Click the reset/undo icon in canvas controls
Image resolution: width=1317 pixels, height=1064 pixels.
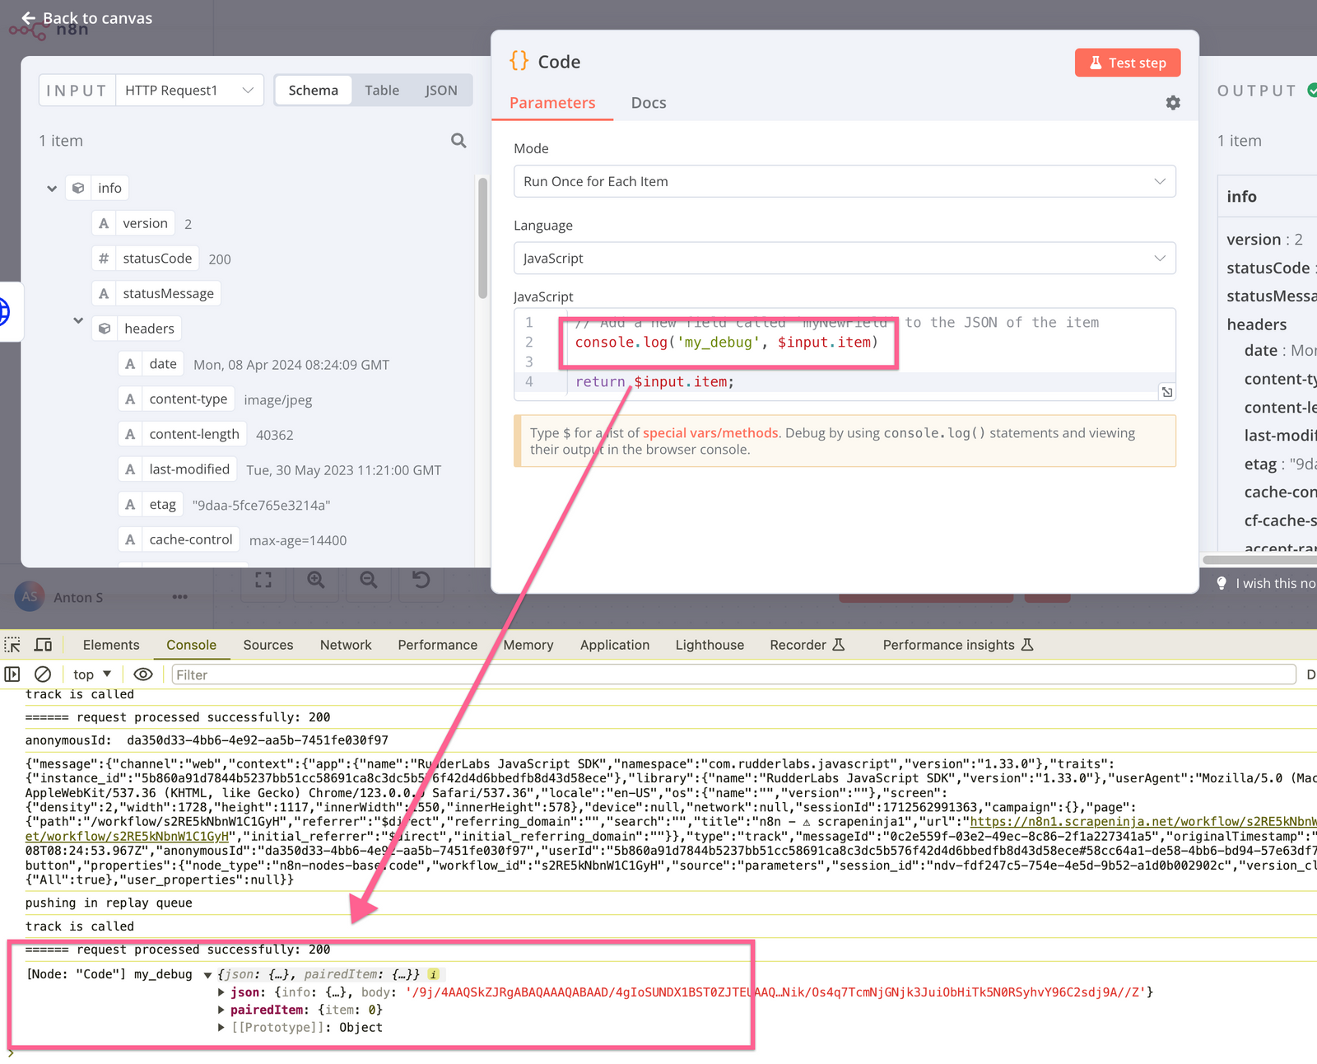(x=421, y=581)
